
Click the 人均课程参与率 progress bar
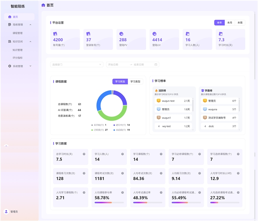tap(109, 202)
